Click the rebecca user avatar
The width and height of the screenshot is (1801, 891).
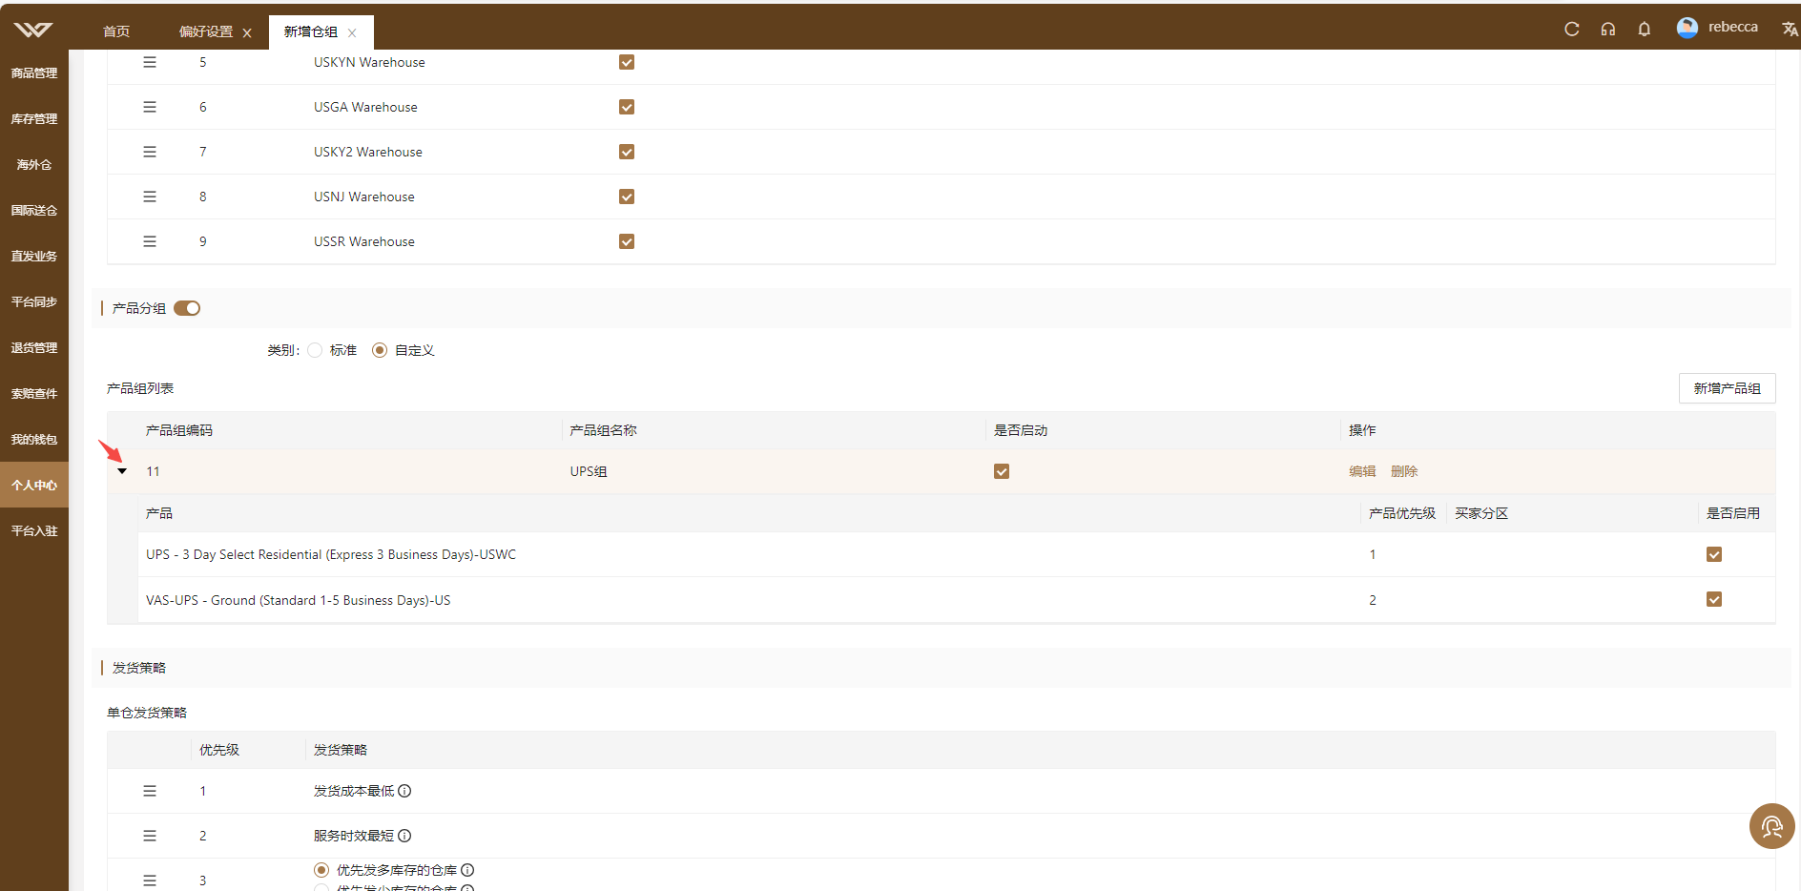(1687, 28)
